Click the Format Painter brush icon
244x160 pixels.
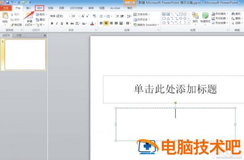[x=12, y=24]
